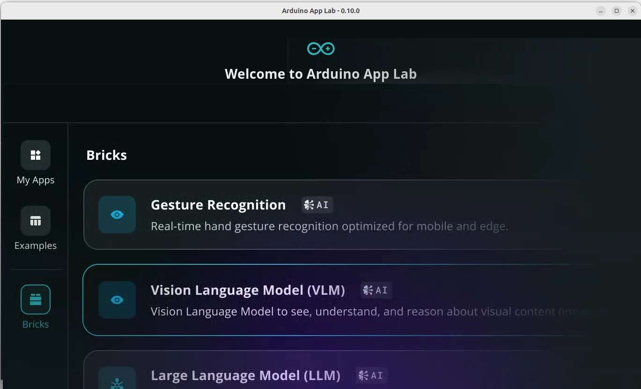Viewport: 641px width, 389px height.
Task: Click the 'Real-time hand gesture recognition' description
Action: tap(330, 226)
